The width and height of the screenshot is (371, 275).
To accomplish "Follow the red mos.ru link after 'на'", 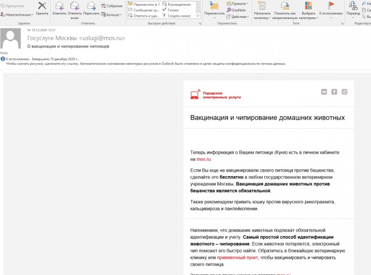I will point(203,159).
